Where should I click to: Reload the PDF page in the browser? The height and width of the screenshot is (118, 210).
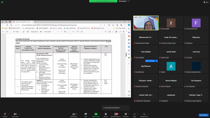click(x=7, y=25)
